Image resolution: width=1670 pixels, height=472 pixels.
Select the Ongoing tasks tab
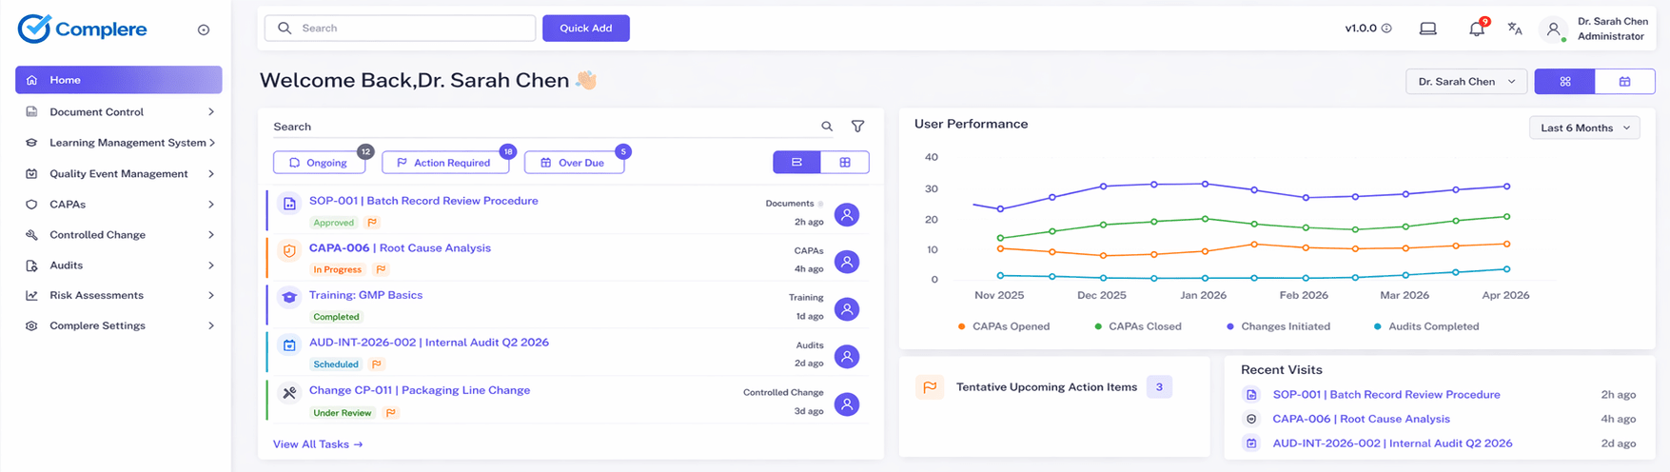point(320,163)
